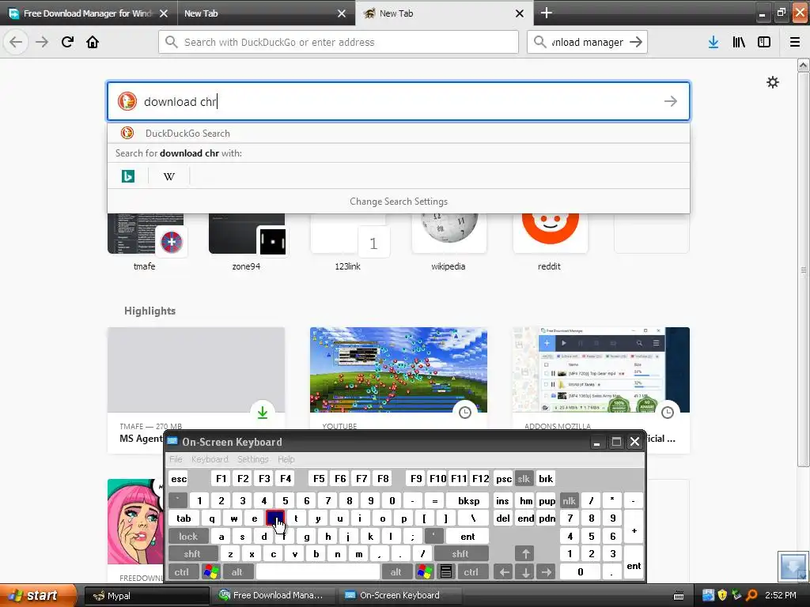810x607 pixels.
Task: Click the page vertical scrollbar up arrow
Action: point(803,66)
